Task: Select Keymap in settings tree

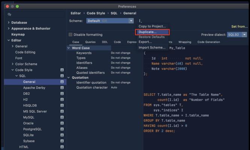Action: pos(18,34)
